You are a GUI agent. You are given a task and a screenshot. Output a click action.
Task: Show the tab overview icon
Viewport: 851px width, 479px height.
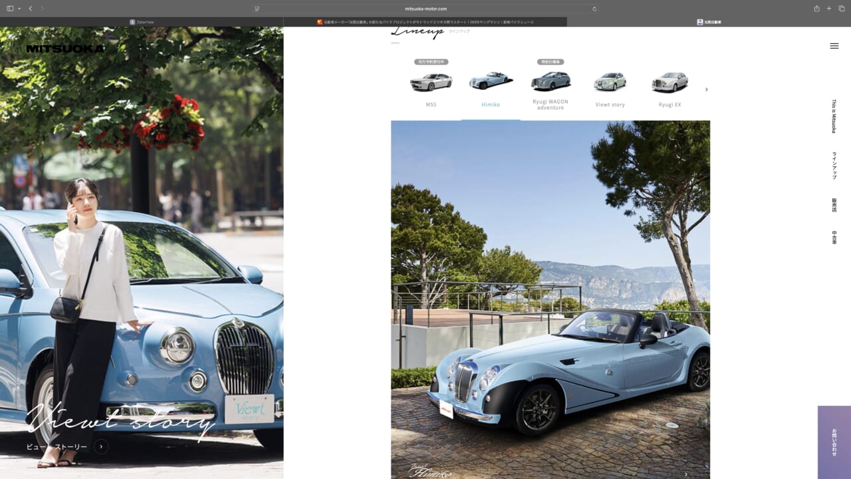(x=841, y=9)
